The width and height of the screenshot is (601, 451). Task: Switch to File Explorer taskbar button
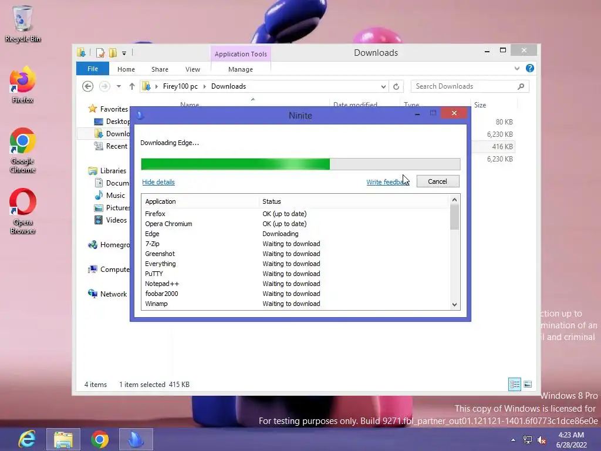pos(63,439)
